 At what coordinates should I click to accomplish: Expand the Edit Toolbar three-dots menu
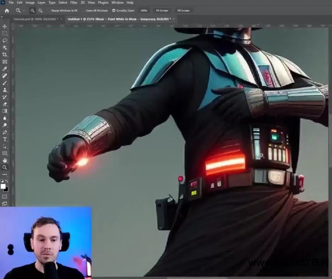pyautogui.click(x=5, y=175)
